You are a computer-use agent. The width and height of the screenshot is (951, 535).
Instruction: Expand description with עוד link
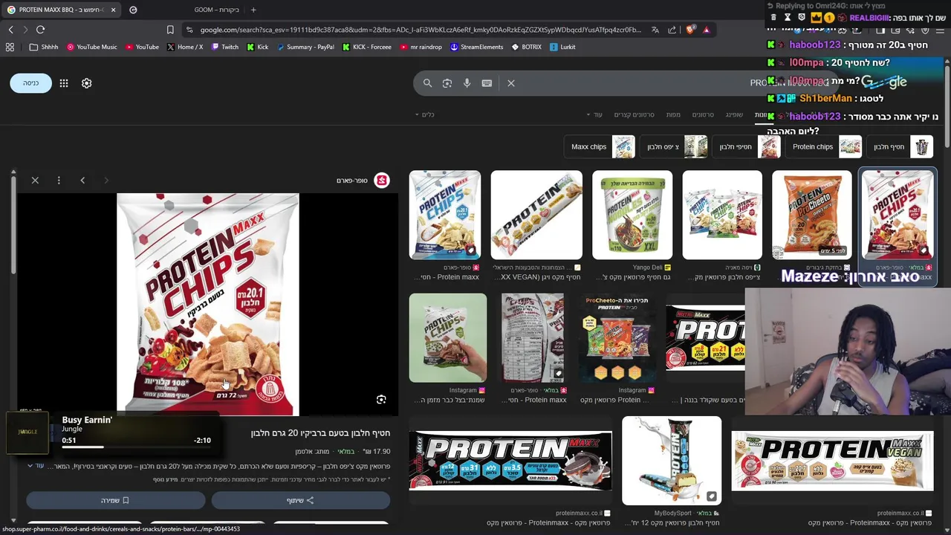(x=36, y=466)
